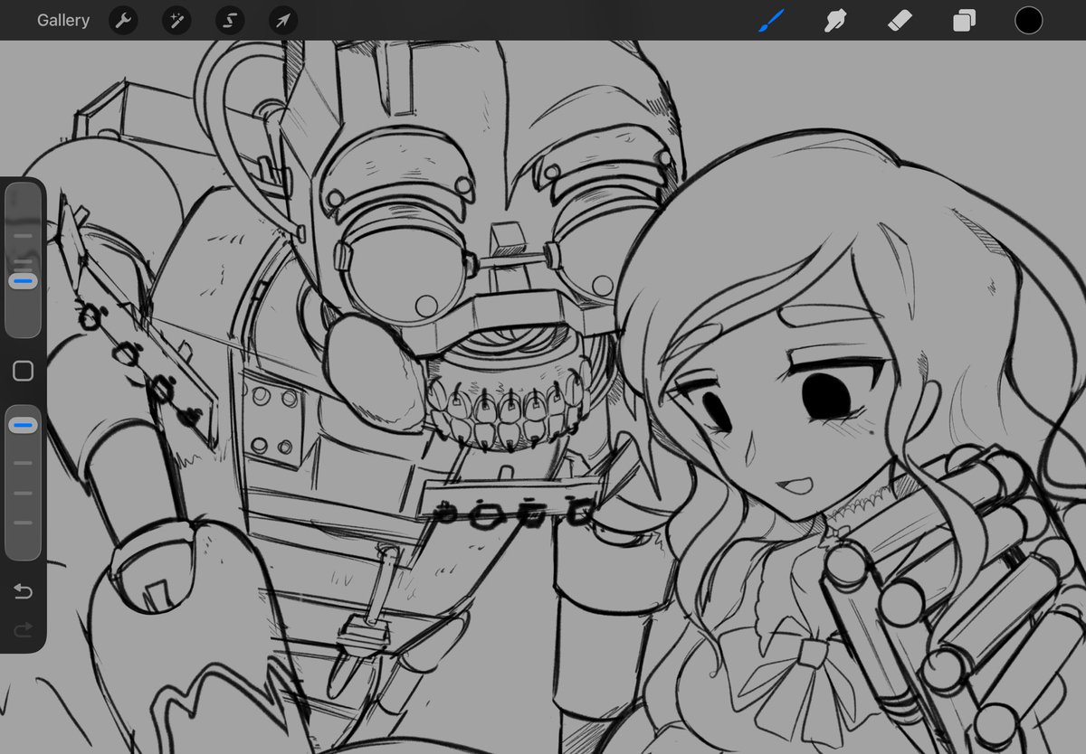Click the brush opacity slider handle
The height and width of the screenshot is (754, 1086).
click(23, 424)
